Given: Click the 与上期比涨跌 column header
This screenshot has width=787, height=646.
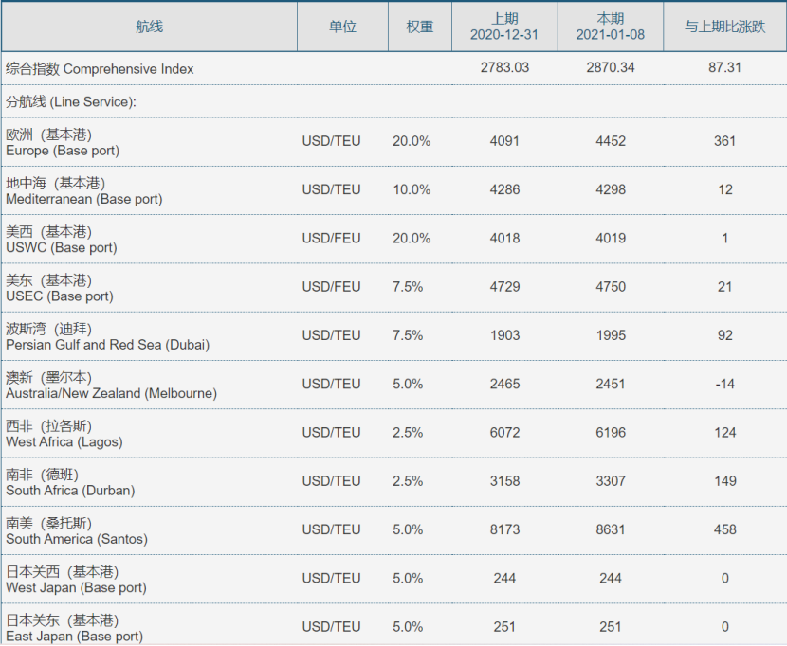Looking at the screenshot, I should pos(725,27).
